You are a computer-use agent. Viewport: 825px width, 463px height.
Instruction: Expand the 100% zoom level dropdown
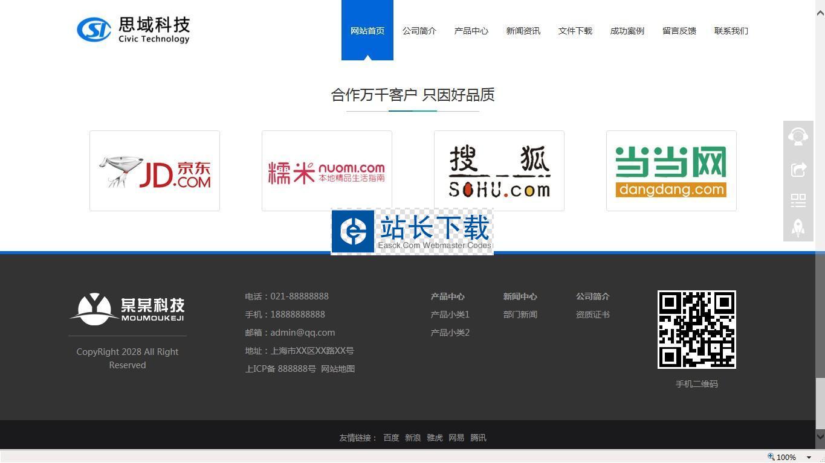click(809, 457)
